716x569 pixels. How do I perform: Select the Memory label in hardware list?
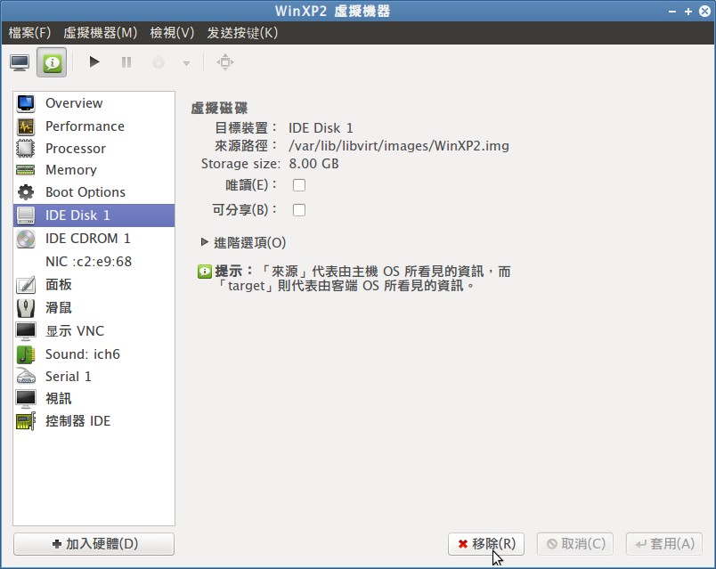coord(70,170)
